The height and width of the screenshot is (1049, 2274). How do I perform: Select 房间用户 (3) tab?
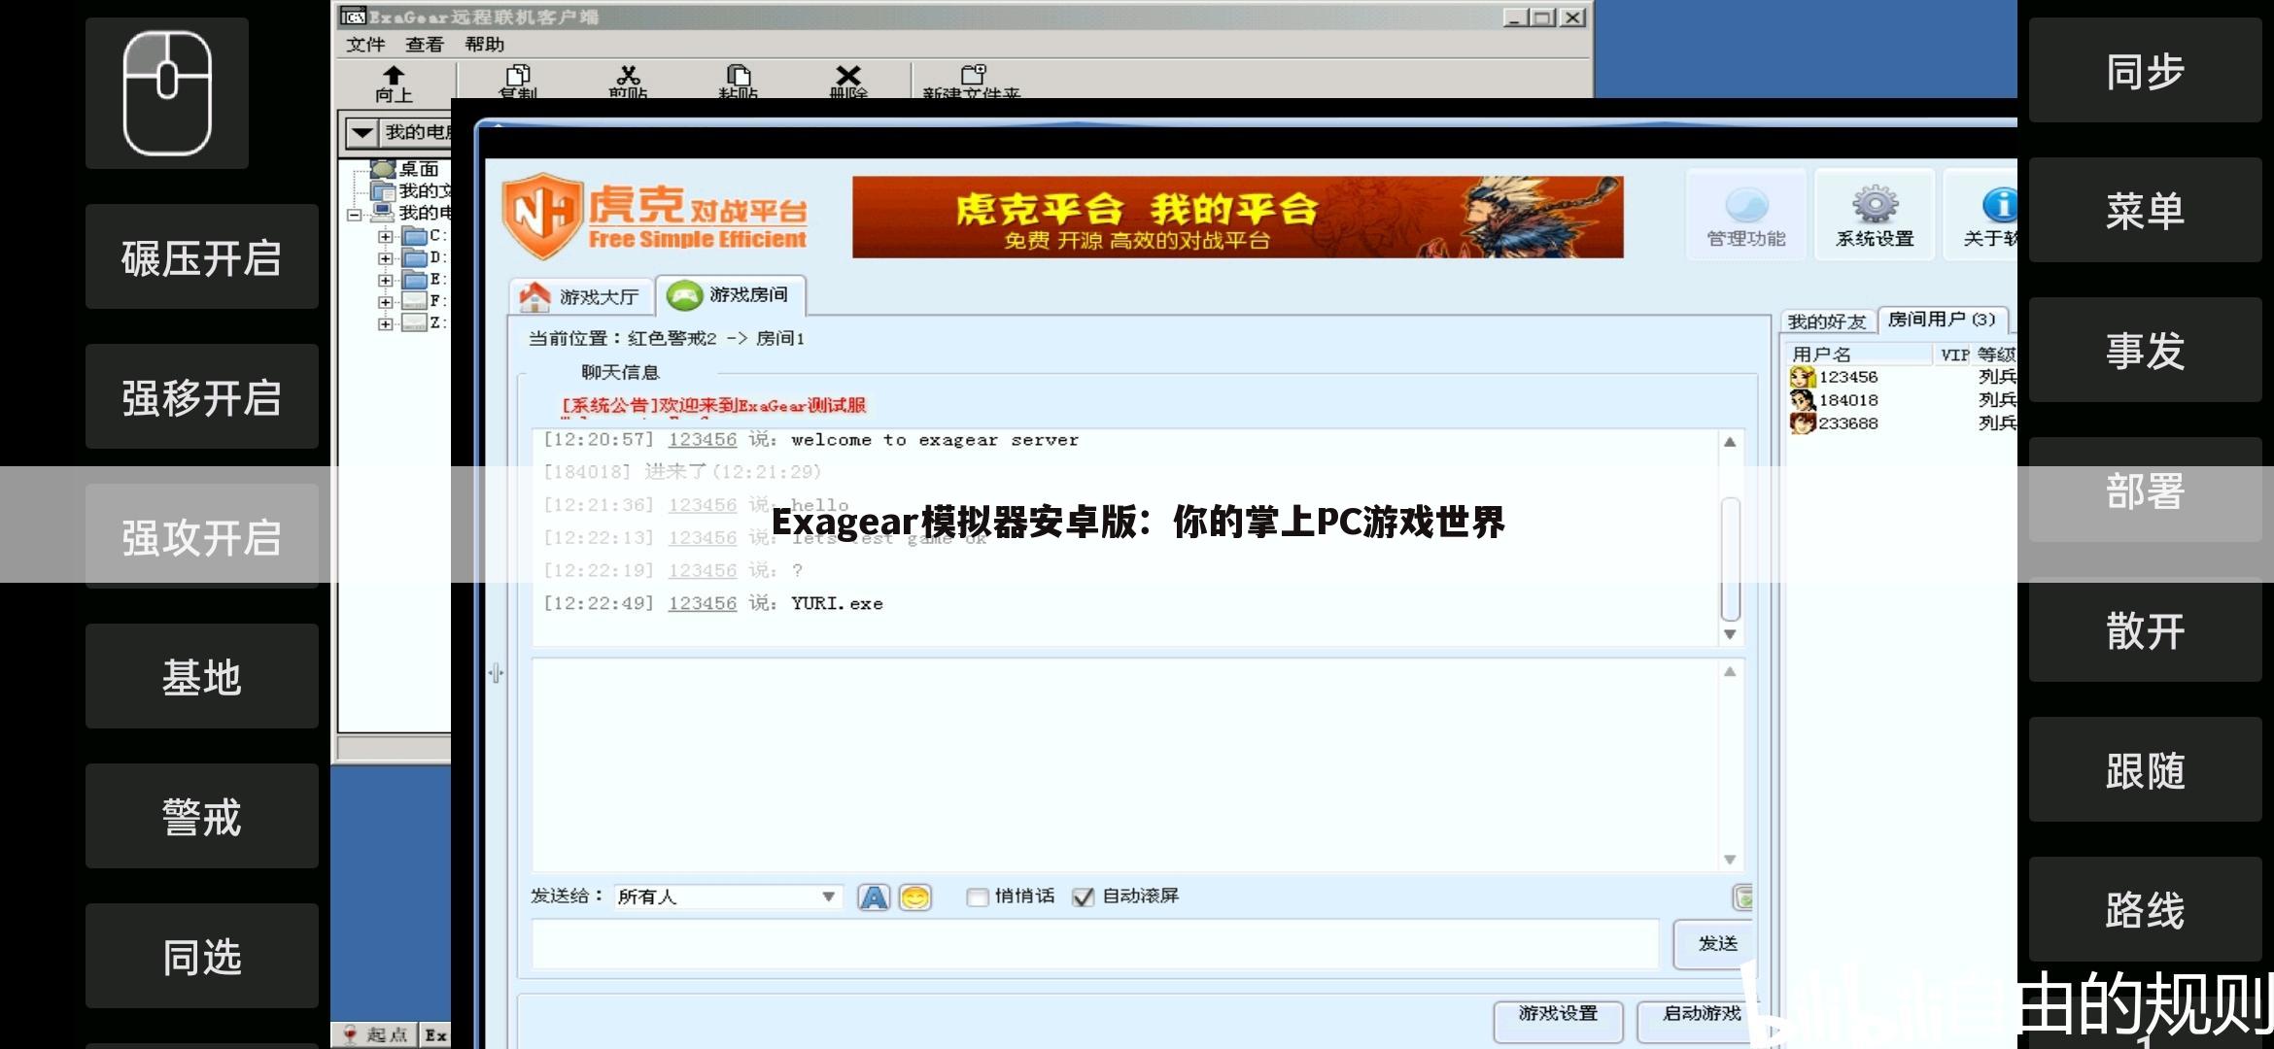click(x=1941, y=320)
